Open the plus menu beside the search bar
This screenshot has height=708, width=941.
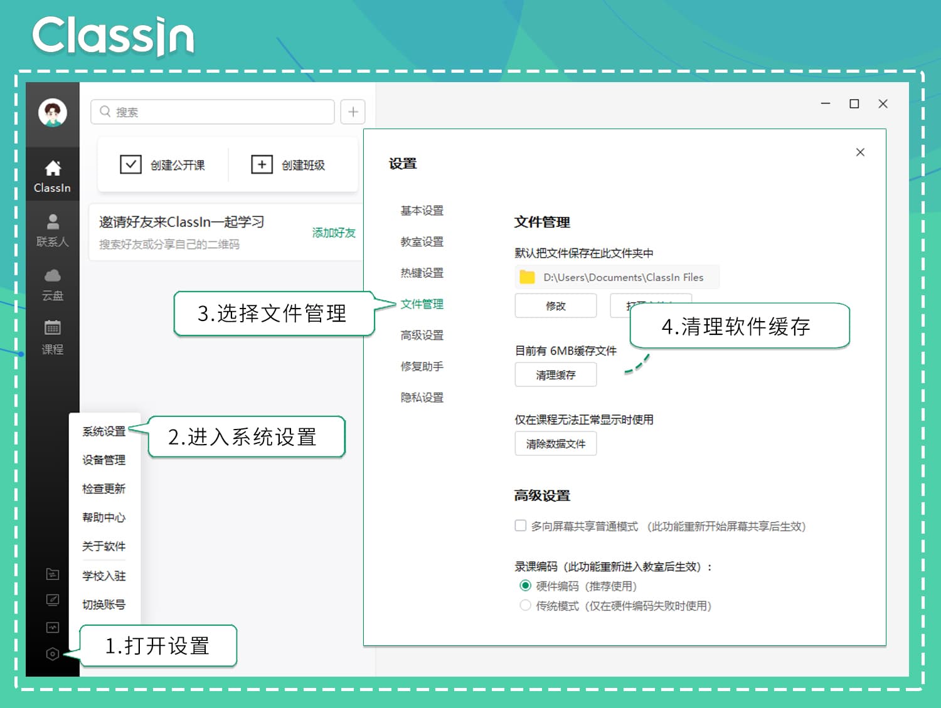(x=353, y=112)
